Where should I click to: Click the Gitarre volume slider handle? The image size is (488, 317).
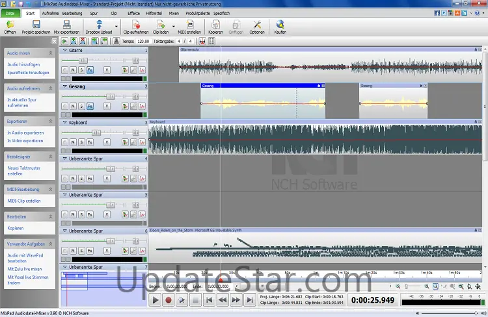click(83, 60)
